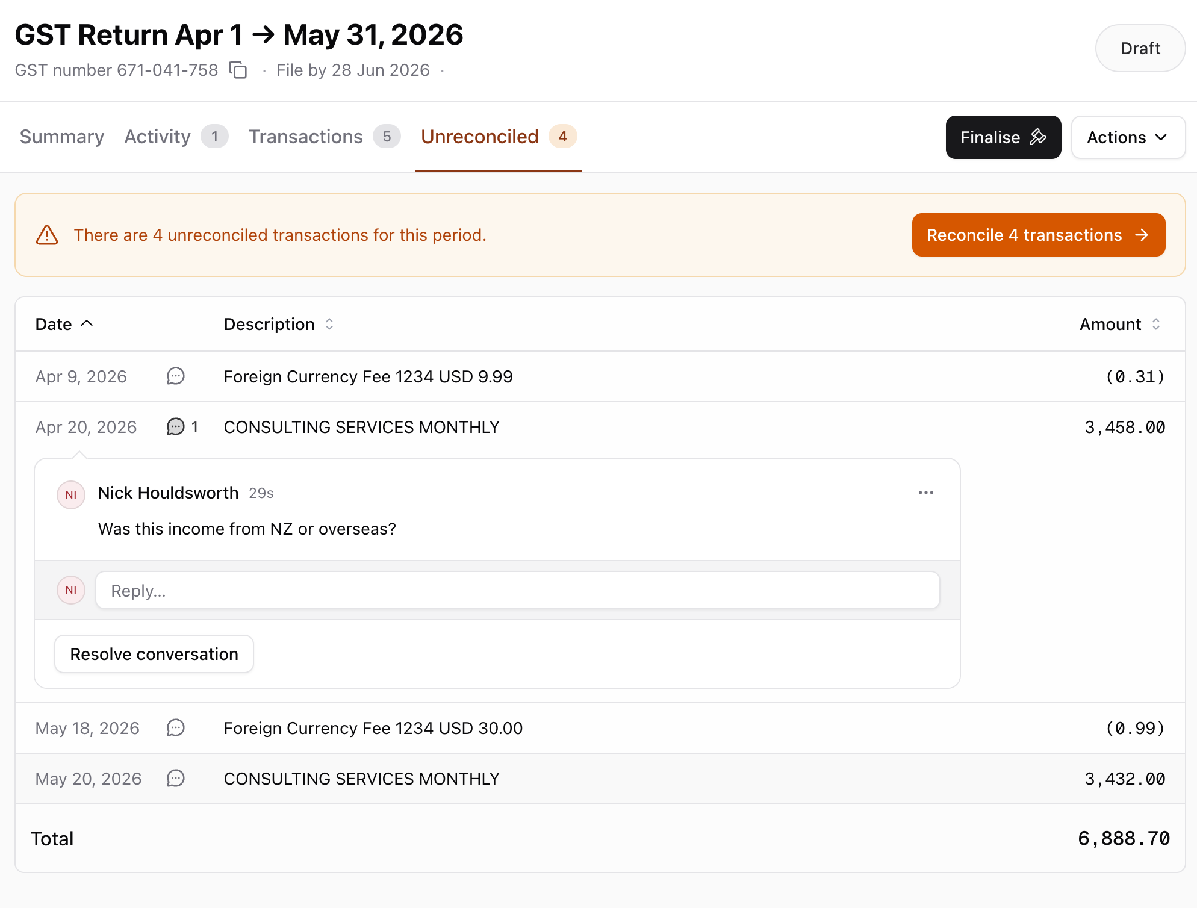Click the Apr 20, 2026 date cell
The width and height of the screenshot is (1197, 908).
tap(86, 427)
